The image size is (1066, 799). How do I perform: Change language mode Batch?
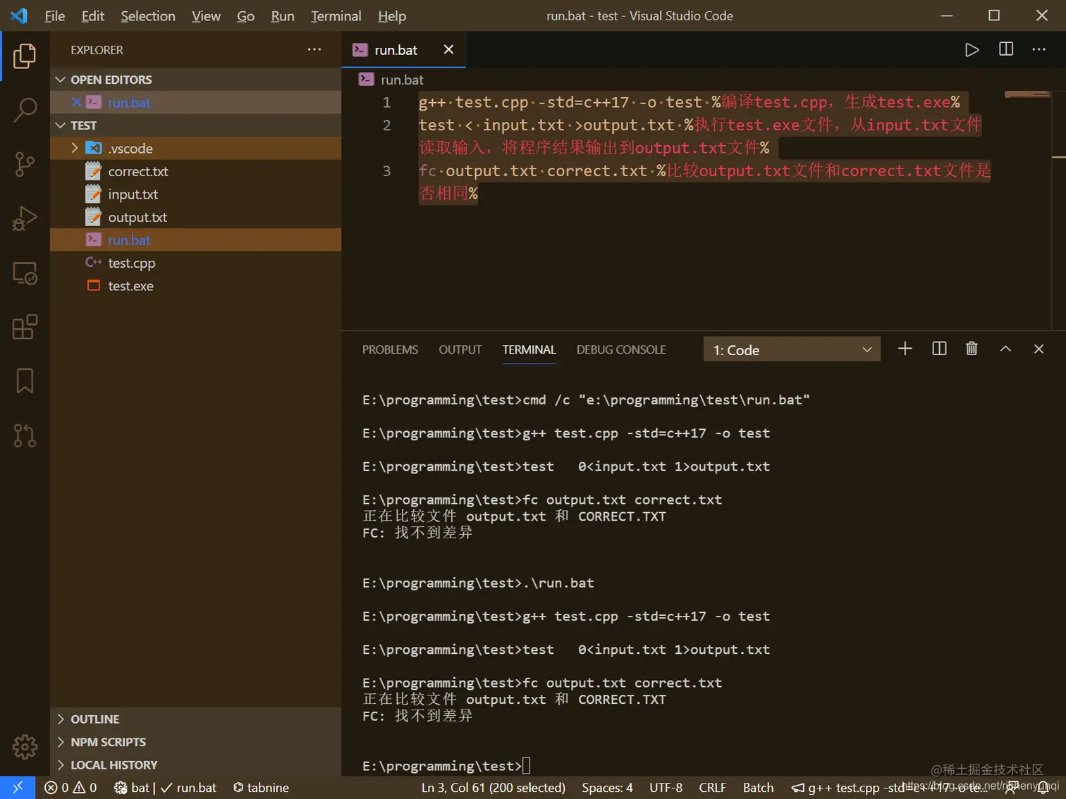(758, 788)
